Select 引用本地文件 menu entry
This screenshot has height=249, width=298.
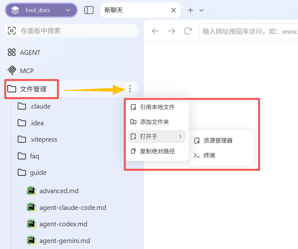157,107
